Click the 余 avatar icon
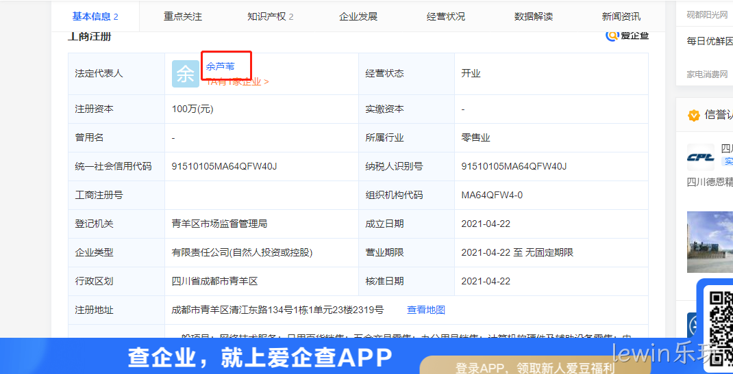The width and height of the screenshot is (733, 374). 186,74
